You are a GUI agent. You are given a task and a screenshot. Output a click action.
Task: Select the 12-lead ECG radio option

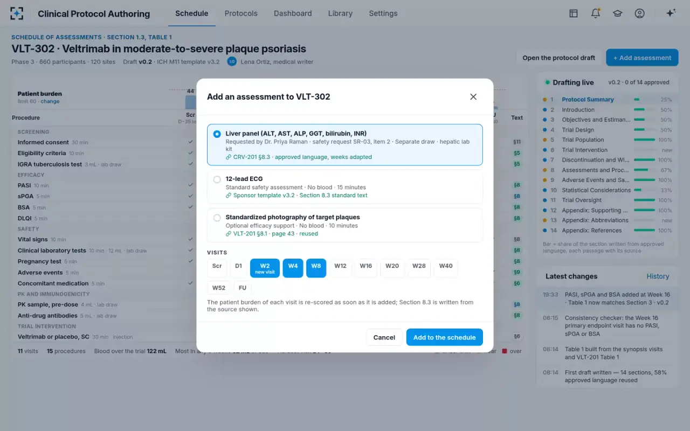(217, 179)
